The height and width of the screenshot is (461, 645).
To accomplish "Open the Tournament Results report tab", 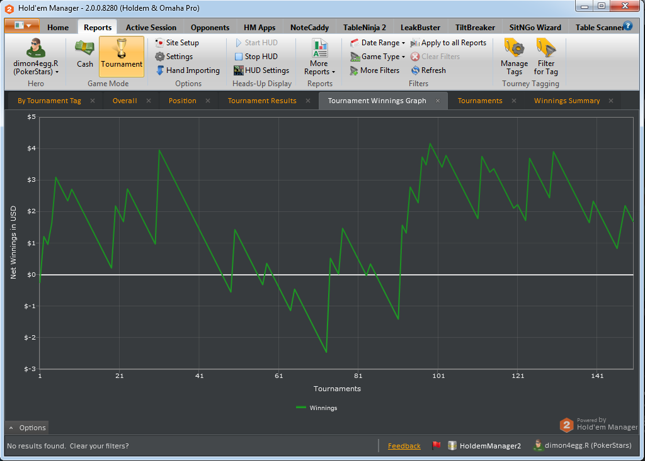I will point(262,101).
